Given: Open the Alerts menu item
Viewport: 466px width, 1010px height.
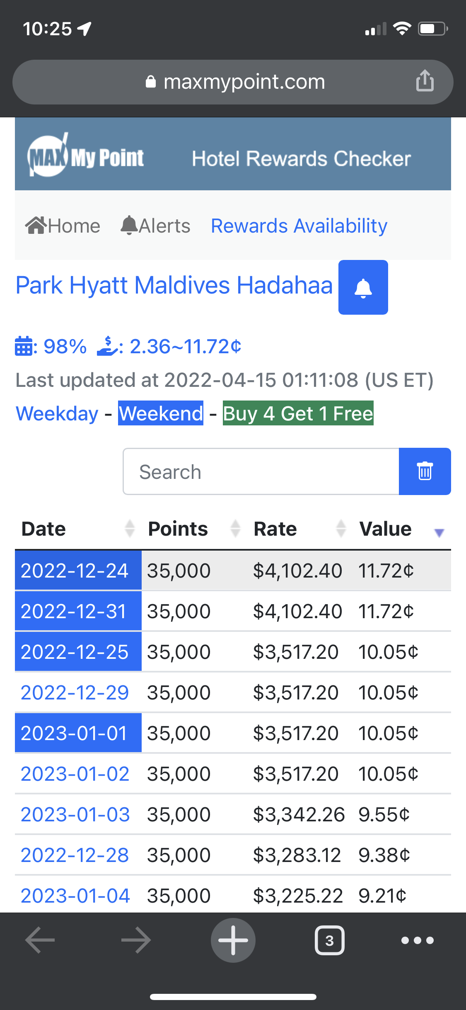Looking at the screenshot, I should click(156, 226).
